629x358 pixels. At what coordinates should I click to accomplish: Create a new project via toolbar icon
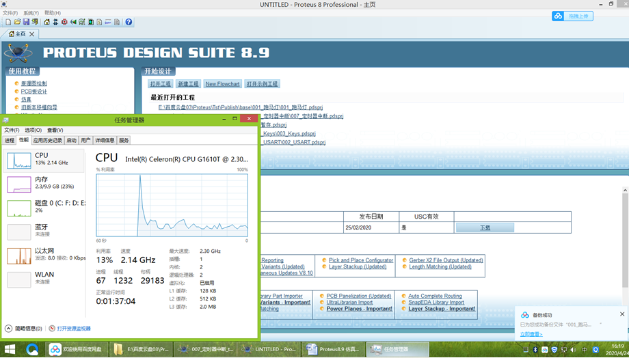pos(8,22)
